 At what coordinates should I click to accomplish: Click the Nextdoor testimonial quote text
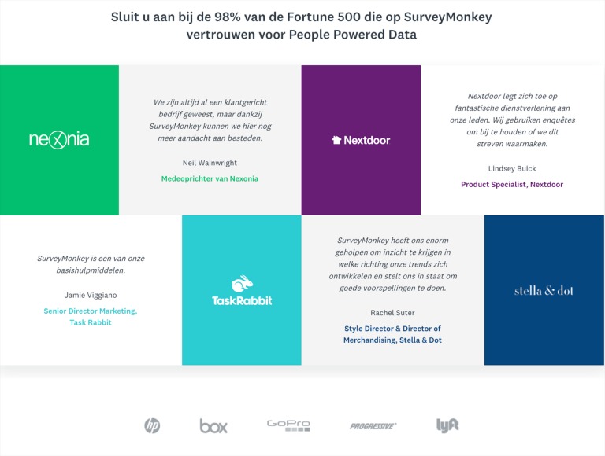(512, 120)
